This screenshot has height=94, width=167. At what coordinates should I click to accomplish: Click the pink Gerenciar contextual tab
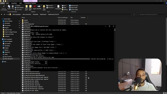pyautogui.click(x=30, y=1)
